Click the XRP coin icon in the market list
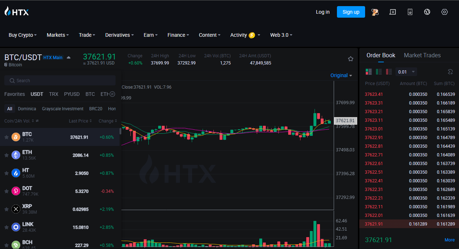This screenshot has width=459, height=249. (x=16, y=209)
